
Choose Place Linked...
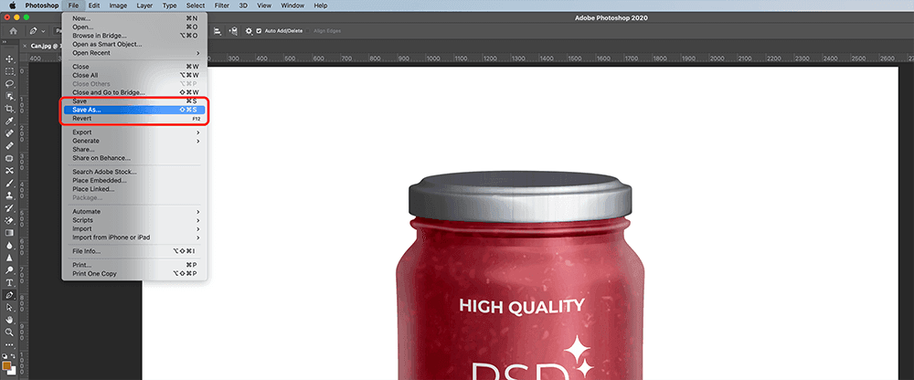click(x=134, y=189)
